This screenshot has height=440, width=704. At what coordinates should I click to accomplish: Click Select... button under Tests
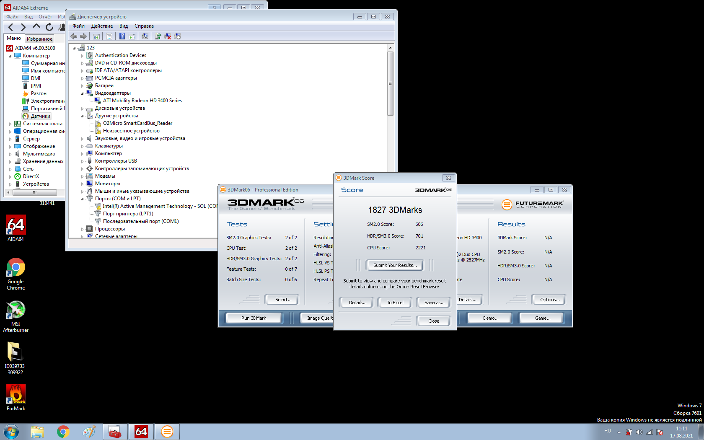283,300
